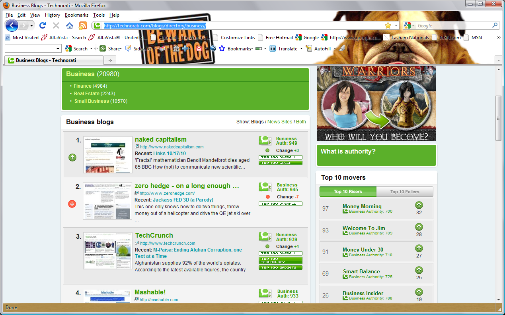Click the naked capitalism site thumbnail
Screen dimensions: 505x315
tap(108, 155)
